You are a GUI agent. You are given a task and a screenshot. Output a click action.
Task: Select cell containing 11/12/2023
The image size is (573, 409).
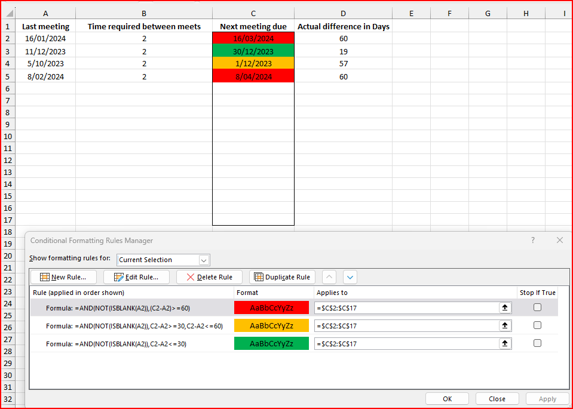click(x=45, y=51)
